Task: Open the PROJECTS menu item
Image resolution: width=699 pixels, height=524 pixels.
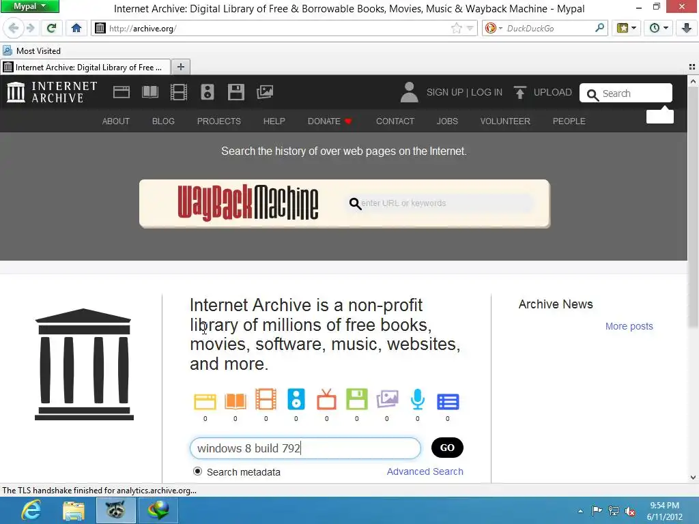Action: pos(219,121)
